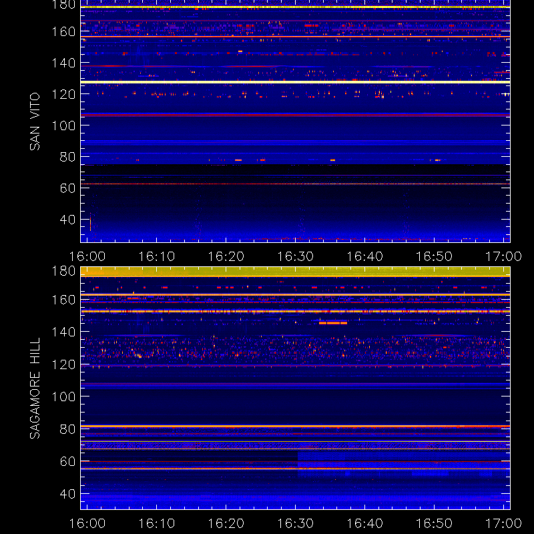Select the 120 label on San Vito axis
The image size is (534, 534).
click(x=63, y=94)
